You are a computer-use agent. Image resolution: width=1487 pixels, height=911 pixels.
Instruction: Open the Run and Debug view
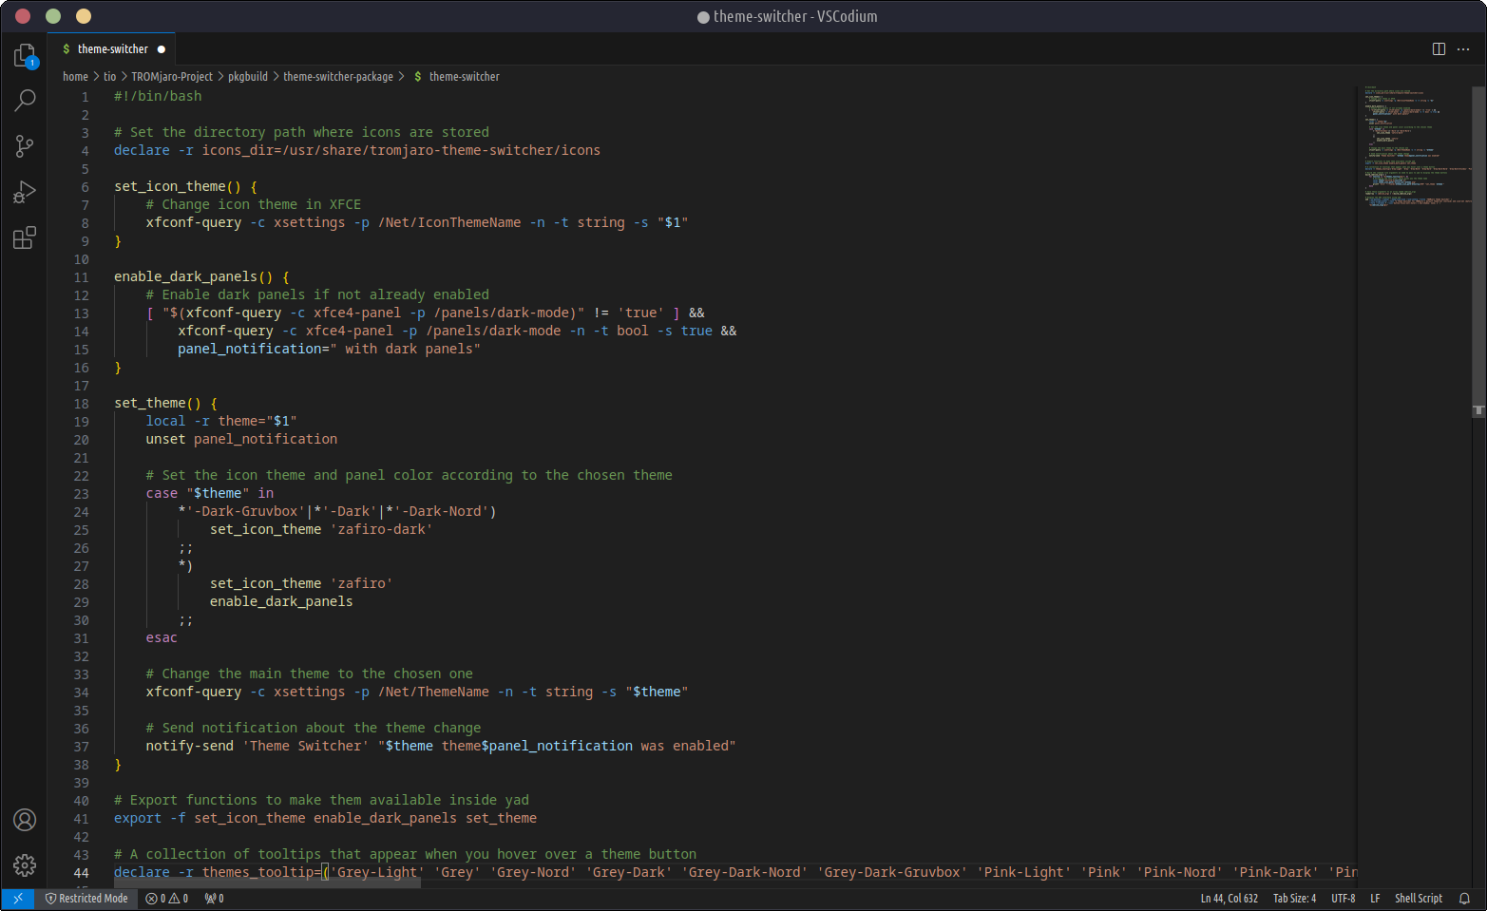click(x=25, y=193)
